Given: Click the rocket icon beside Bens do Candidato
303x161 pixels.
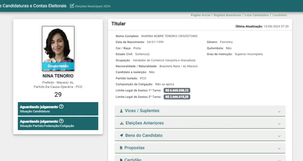Looking at the screenshot, I should coord(122,136).
